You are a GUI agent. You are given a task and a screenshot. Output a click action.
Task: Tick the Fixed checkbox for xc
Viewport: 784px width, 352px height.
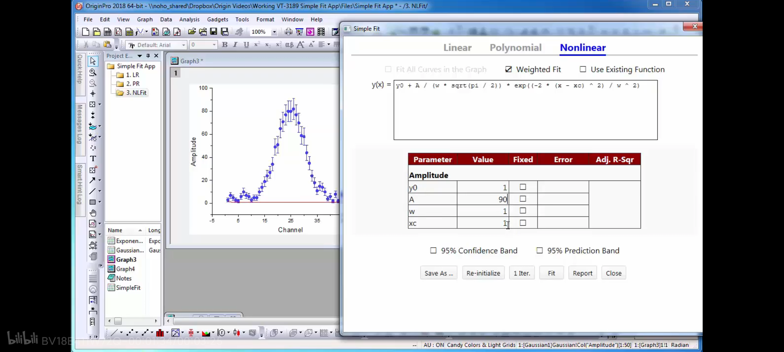(x=523, y=223)
